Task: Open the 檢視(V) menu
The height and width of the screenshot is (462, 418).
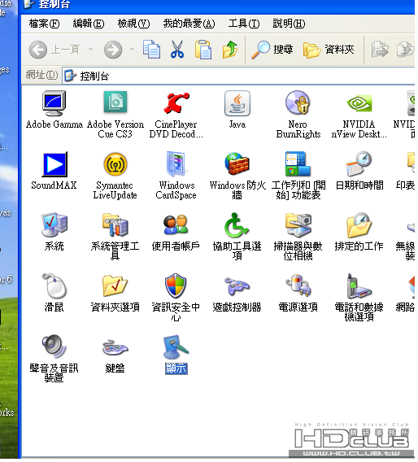Action: tap(133, 24)
